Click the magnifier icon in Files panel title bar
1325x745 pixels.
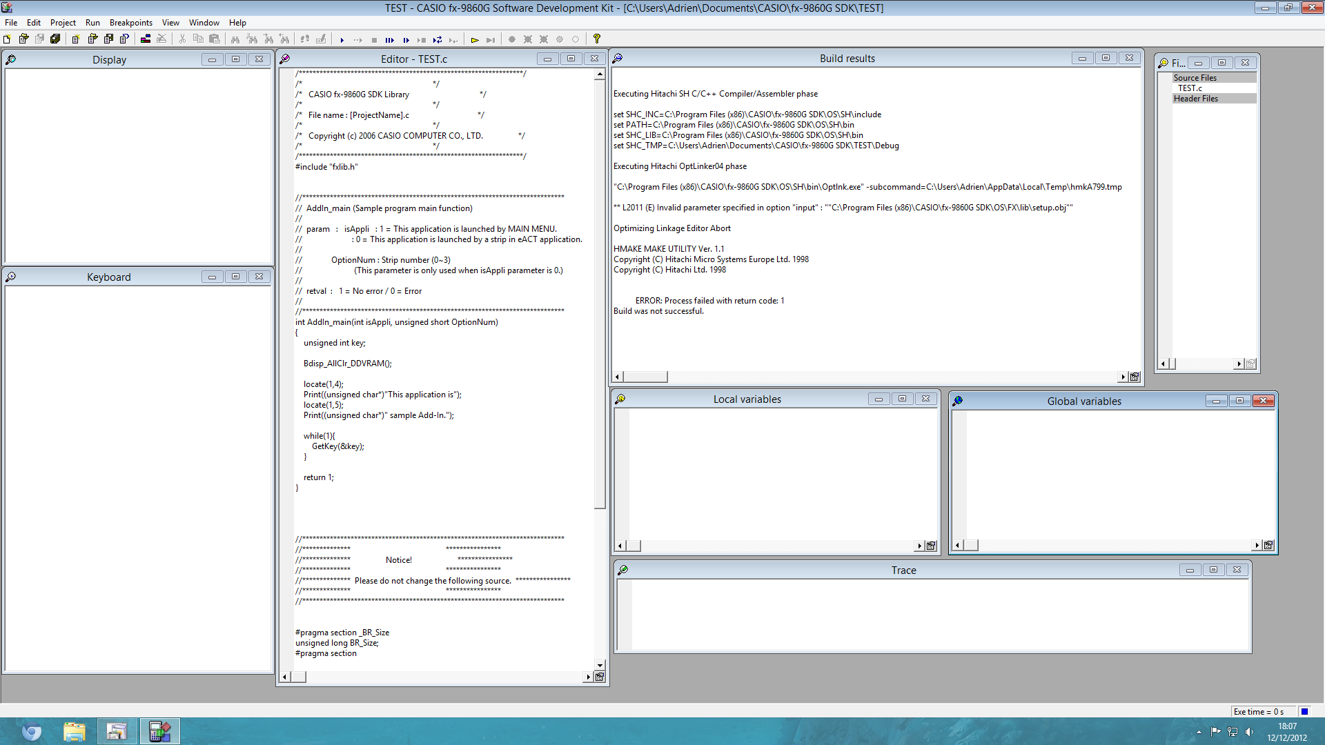point(1164,63)
